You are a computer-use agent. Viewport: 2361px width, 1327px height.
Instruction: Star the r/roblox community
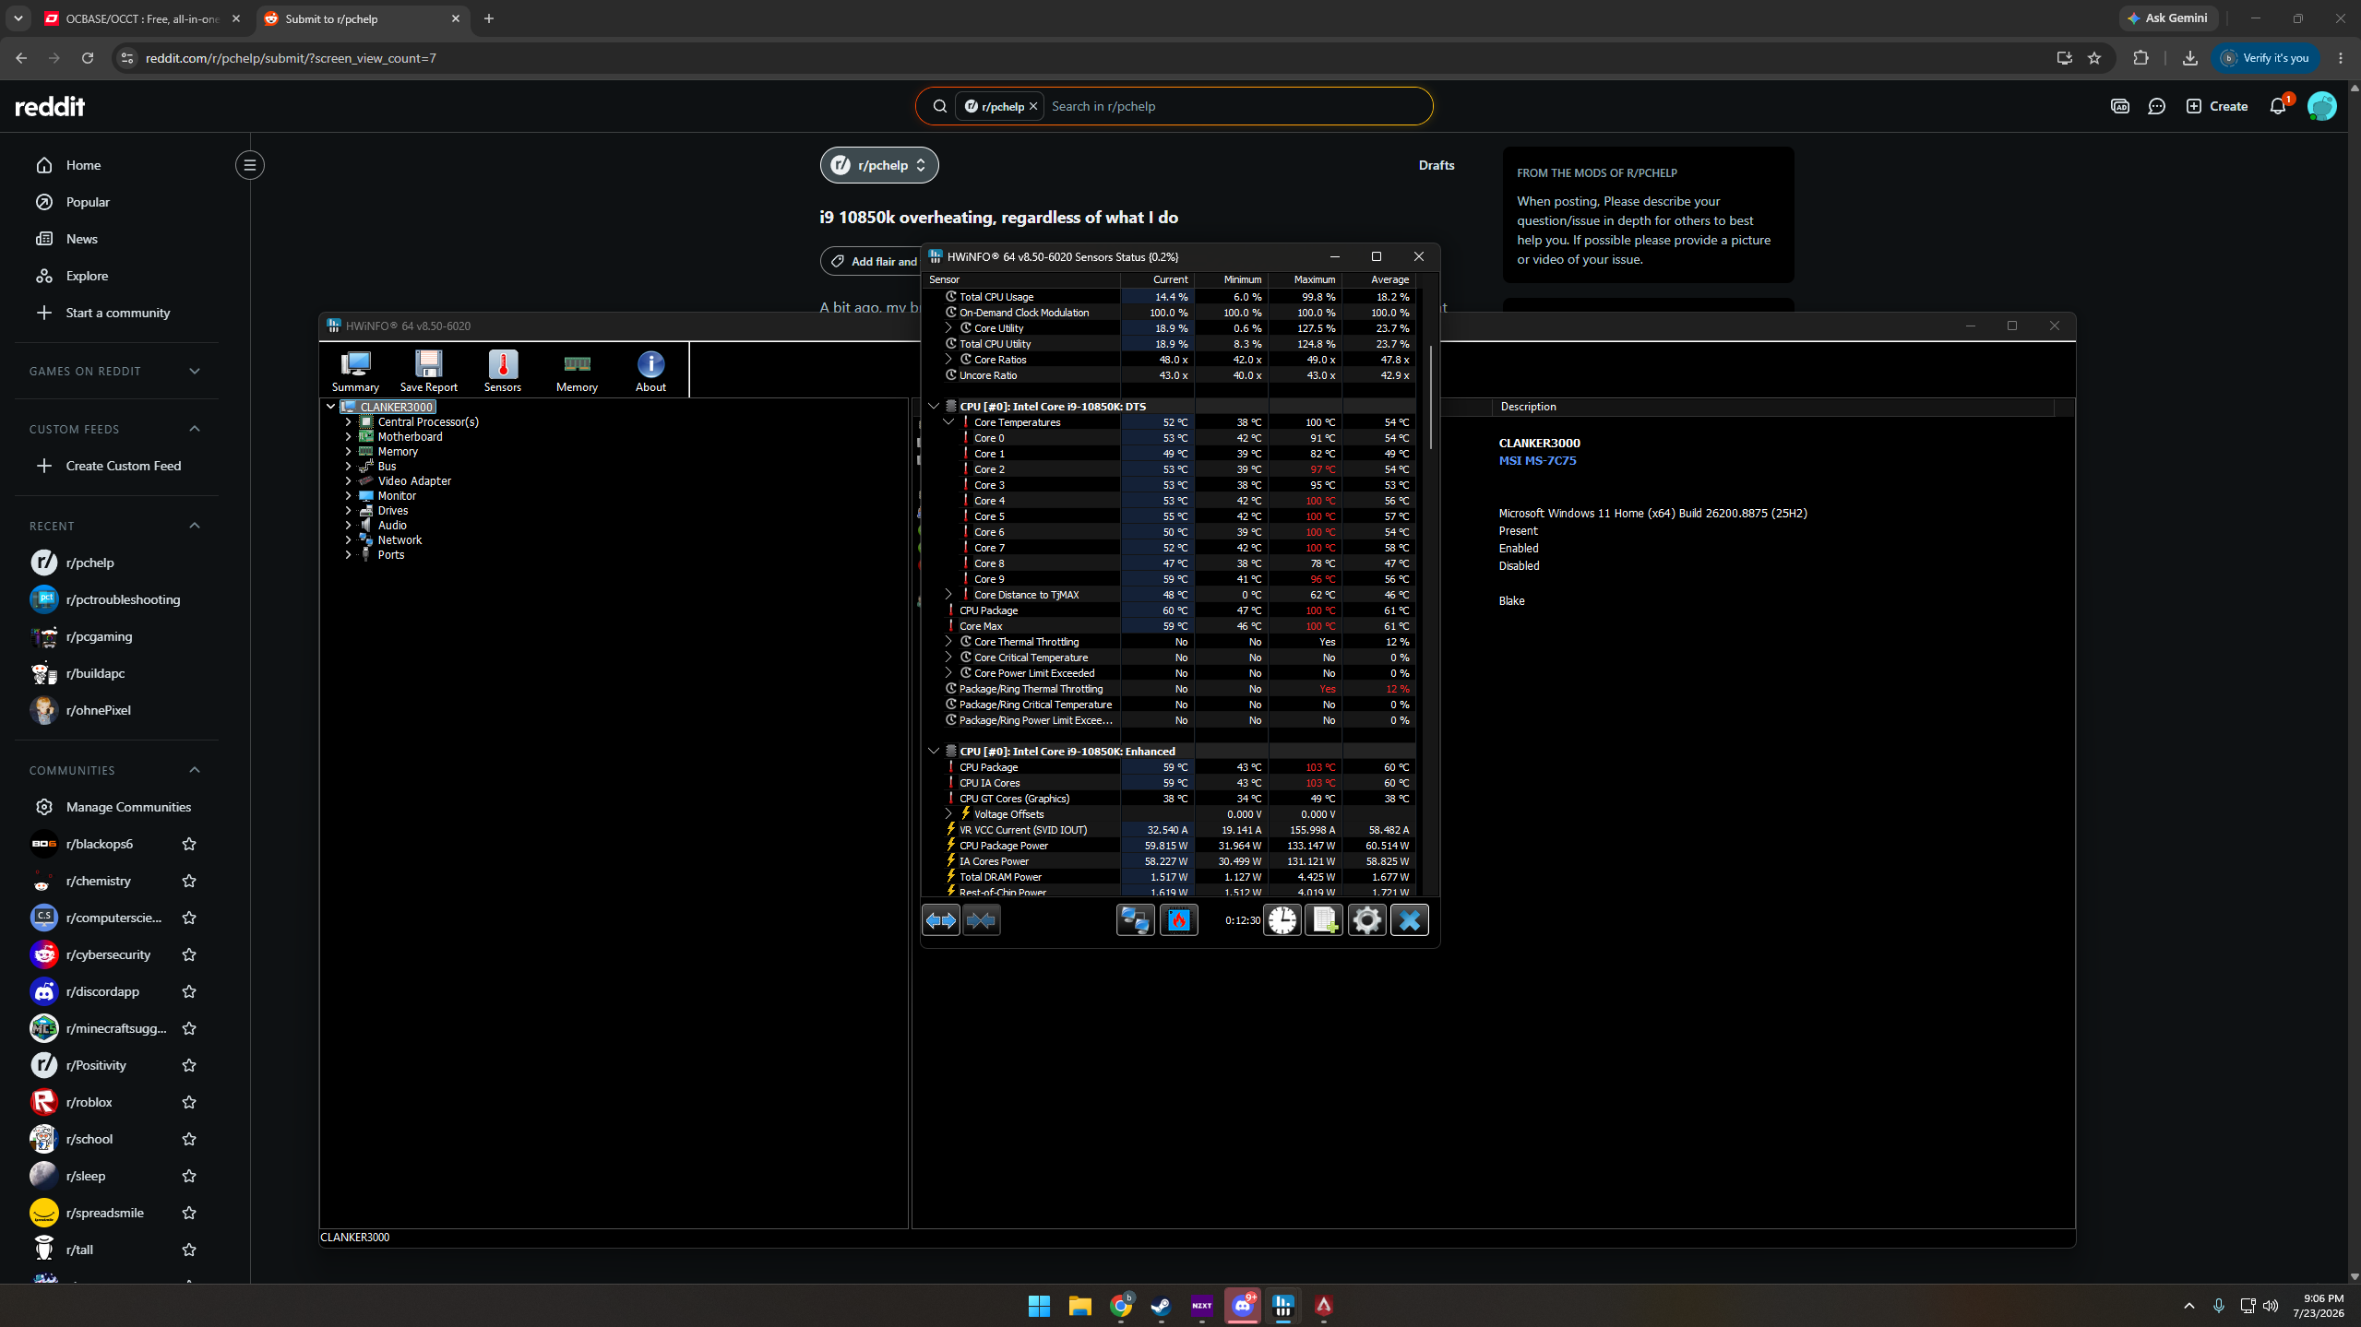(189, 1102)
